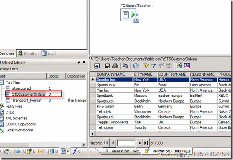The height and width of the screenshot is (160, 233).
Task: Select the Formats tab in object library
Action: [x=65, y=152]
